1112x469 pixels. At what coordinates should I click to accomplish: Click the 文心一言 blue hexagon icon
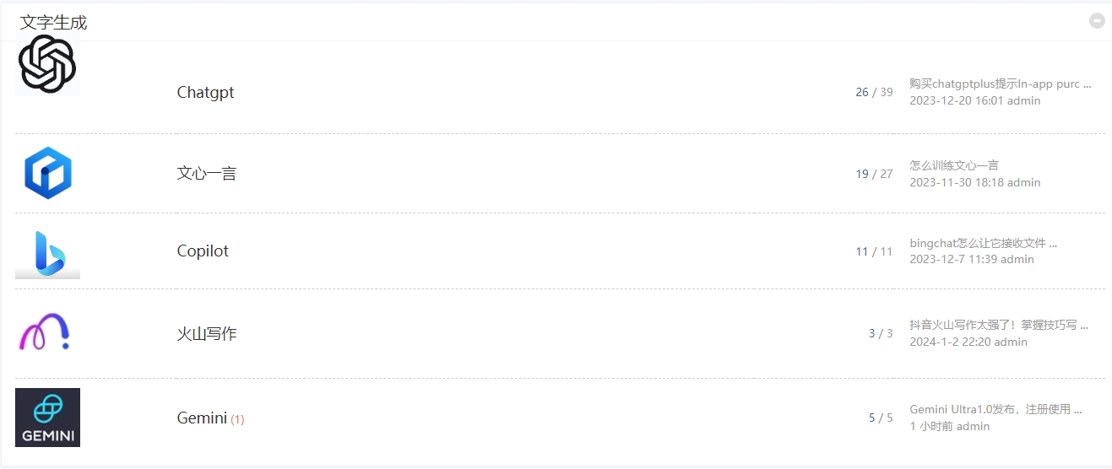coord(47,173)
